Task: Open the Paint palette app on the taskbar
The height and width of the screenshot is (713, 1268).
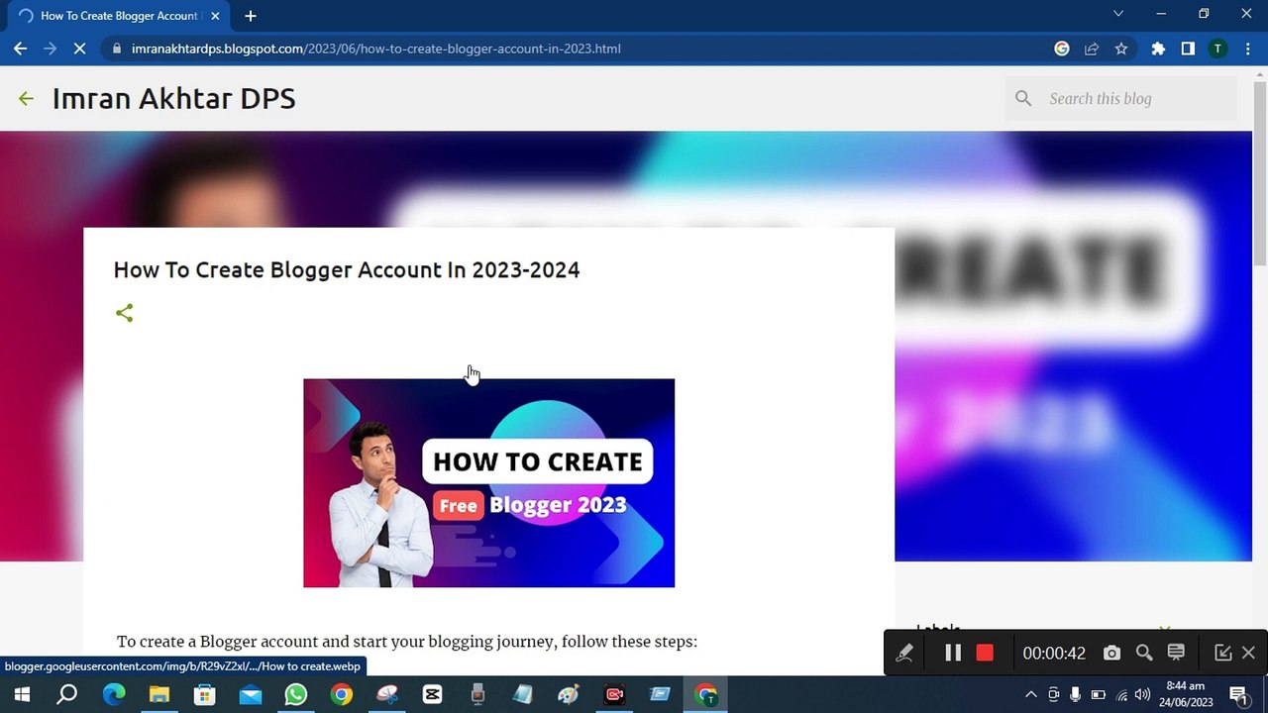Action: (x=569, y=694)
